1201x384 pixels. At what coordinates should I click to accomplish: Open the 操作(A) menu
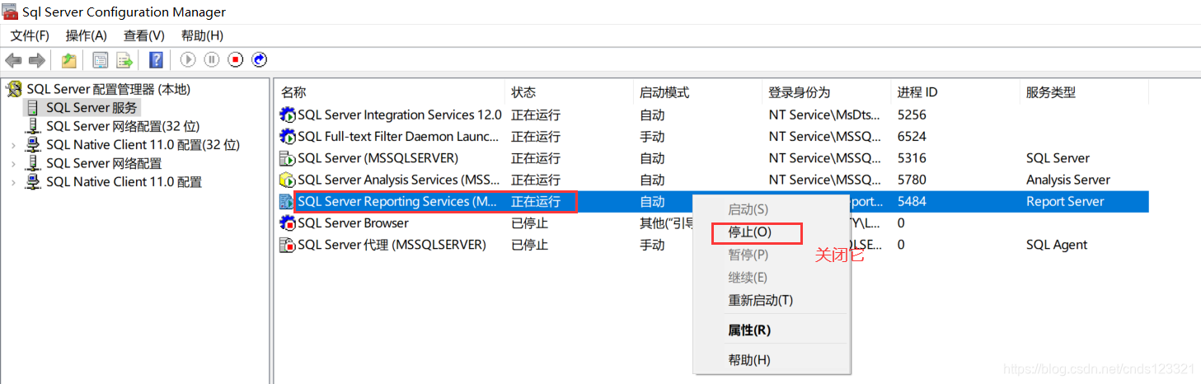click(87, 35)
